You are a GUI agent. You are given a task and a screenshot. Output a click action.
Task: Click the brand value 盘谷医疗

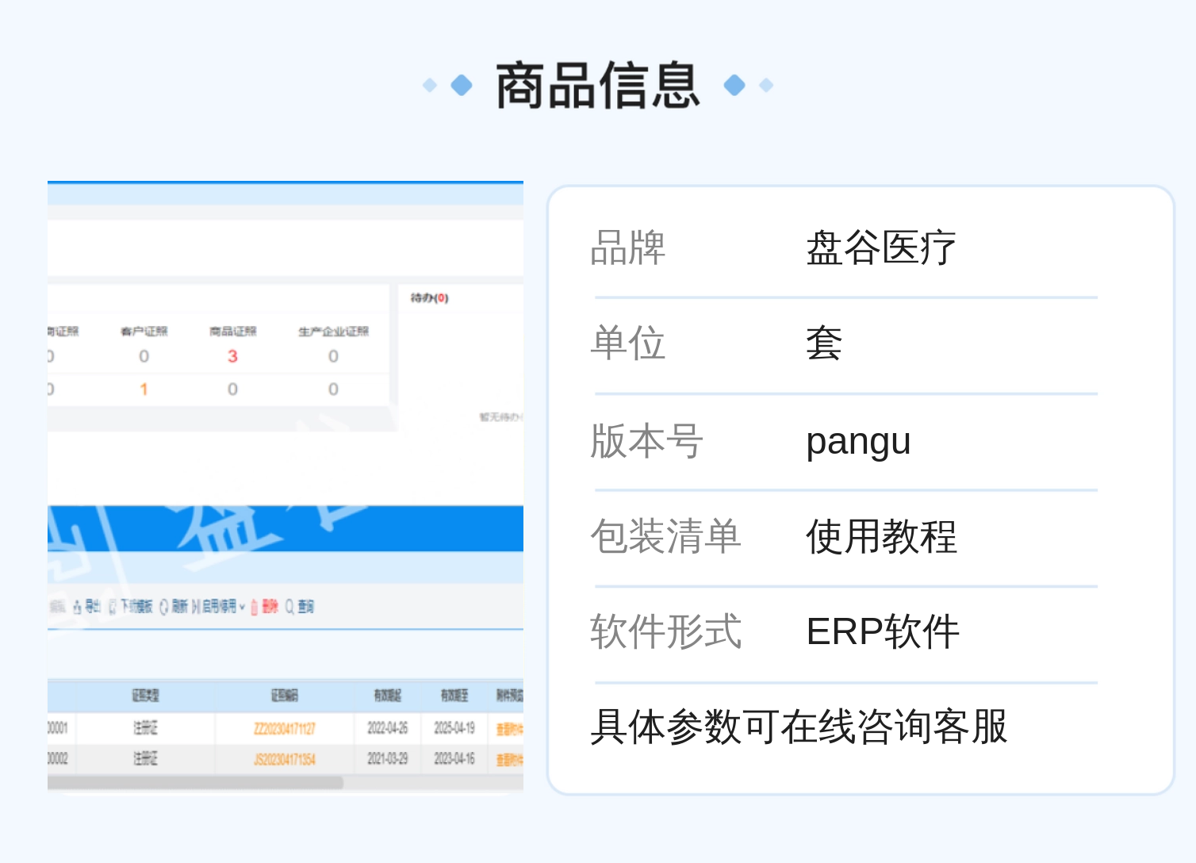tap(881, 248)
